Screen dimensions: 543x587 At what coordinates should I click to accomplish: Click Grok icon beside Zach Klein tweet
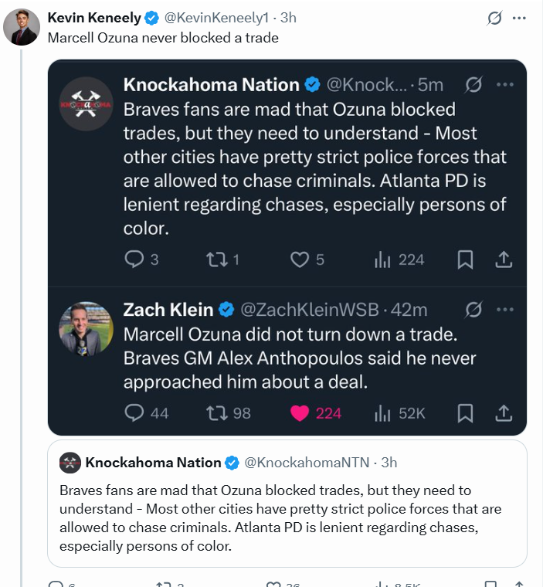[473, 310]
